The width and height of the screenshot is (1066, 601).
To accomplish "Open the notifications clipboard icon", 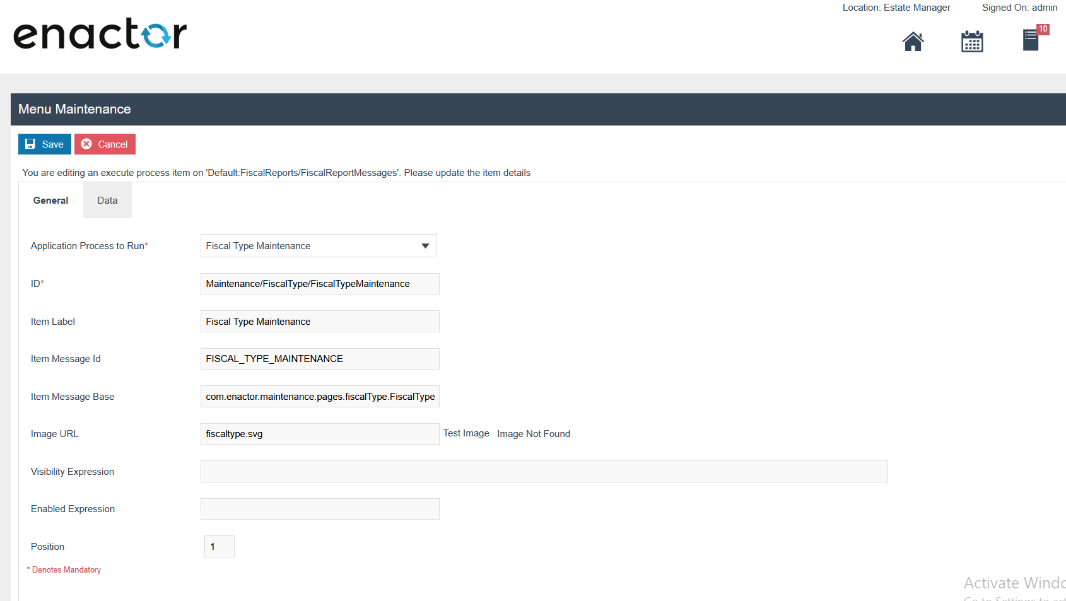I will [1030, 41].
